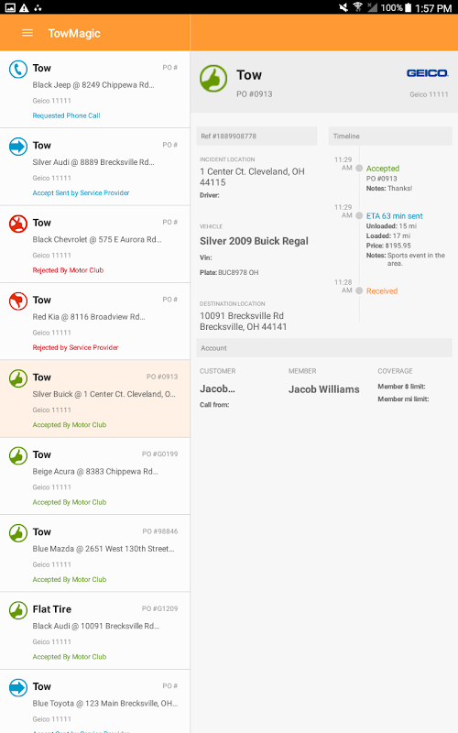Open the hamburger navigation menu
Image resolution: width=458 pixels, height=733 pixels.
tap(27, 33)
